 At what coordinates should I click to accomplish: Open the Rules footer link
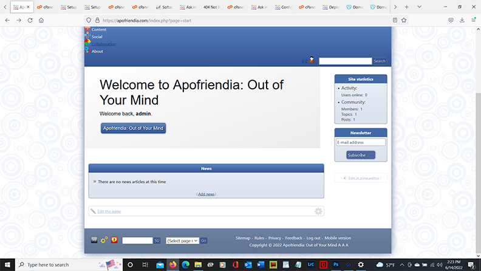click(x=259, y=238)
